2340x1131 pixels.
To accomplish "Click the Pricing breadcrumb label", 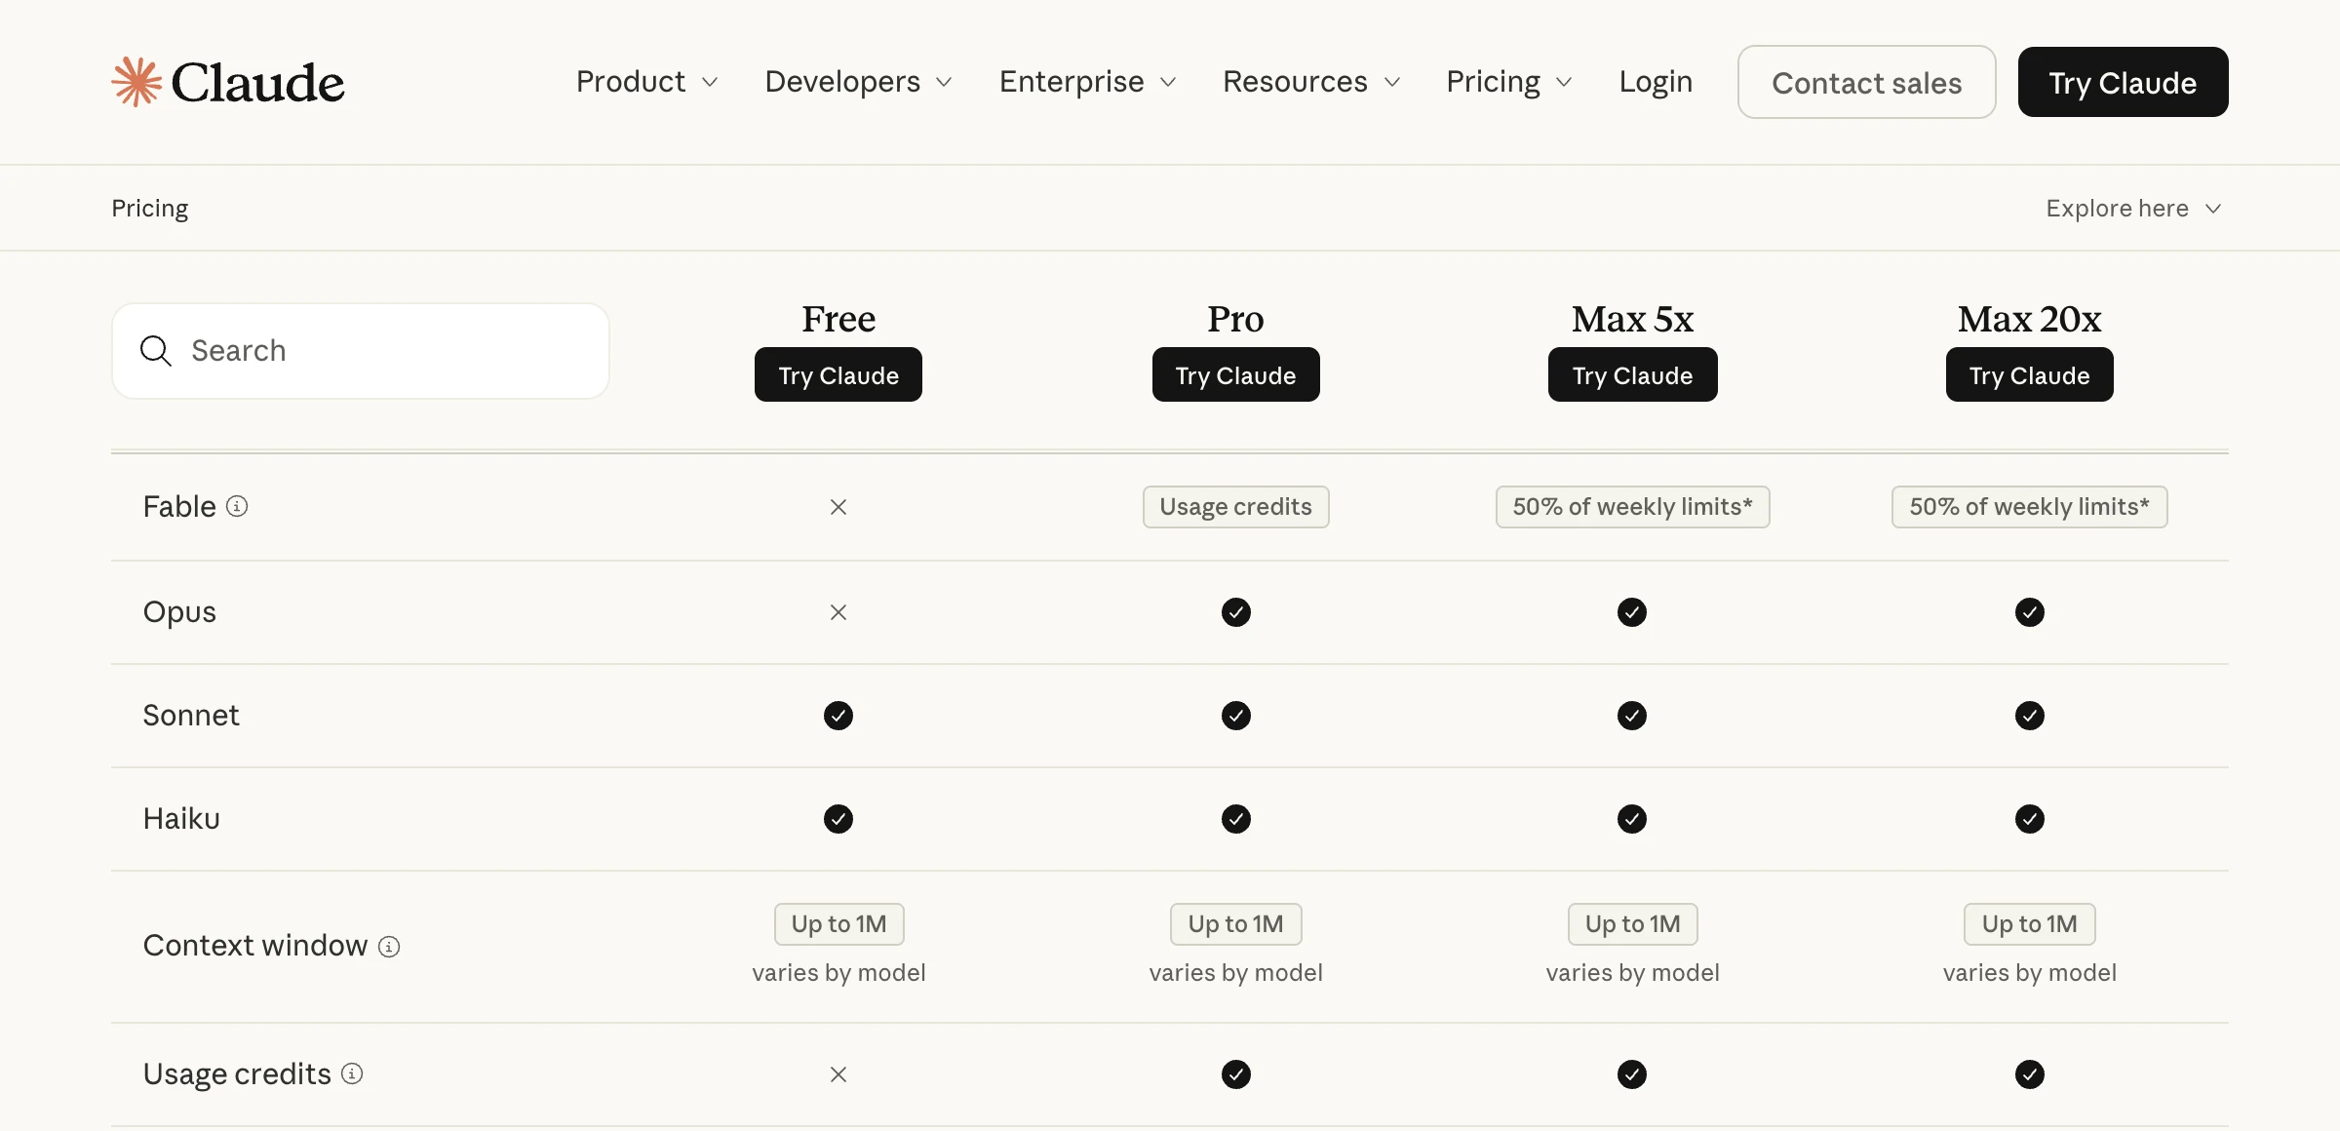I will (x=149, y=209).
